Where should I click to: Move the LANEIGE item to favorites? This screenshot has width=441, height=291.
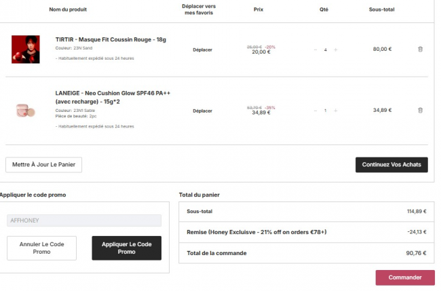click(202, 111)
